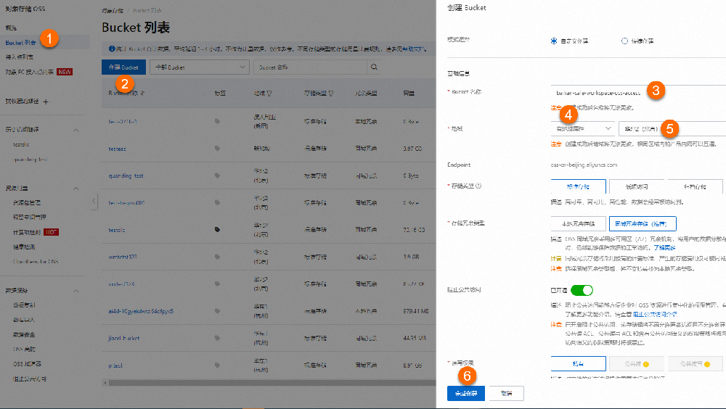Click the 完成创建 button in the panel

(466, 393)
